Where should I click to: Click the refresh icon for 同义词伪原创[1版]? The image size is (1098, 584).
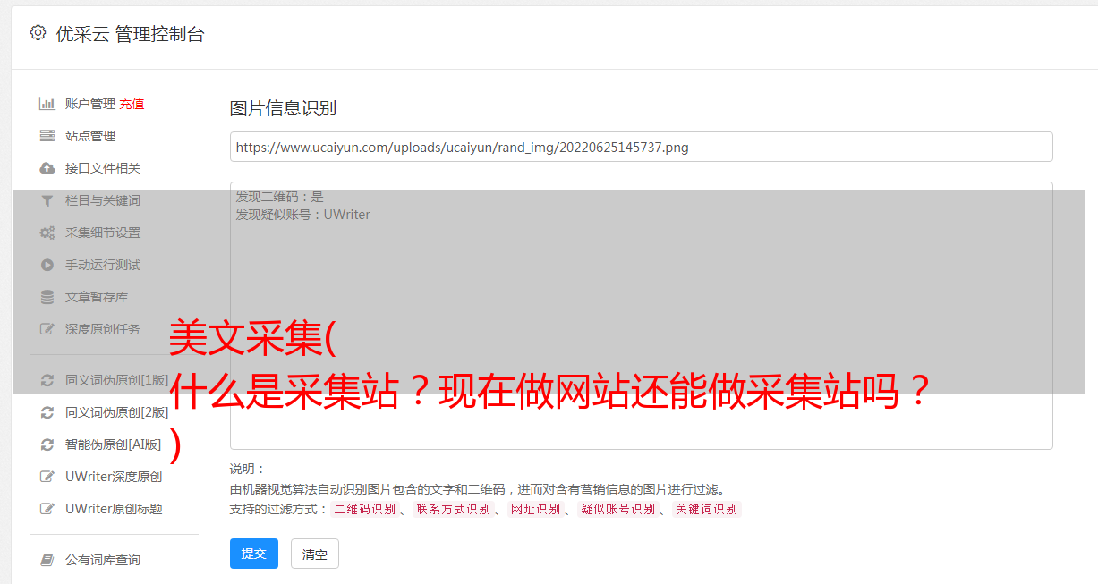tap(47, 380)
